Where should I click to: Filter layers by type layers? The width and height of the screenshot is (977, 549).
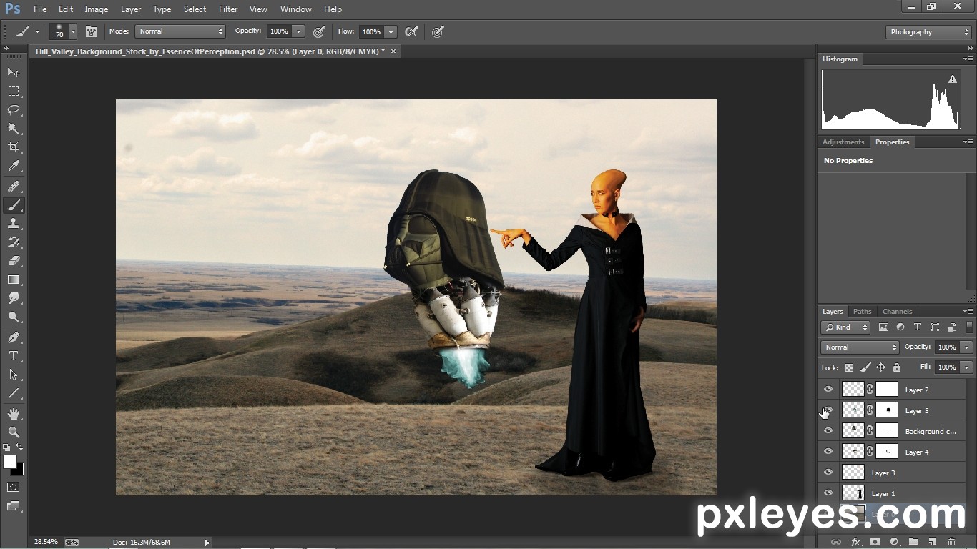tap(918, 327)
